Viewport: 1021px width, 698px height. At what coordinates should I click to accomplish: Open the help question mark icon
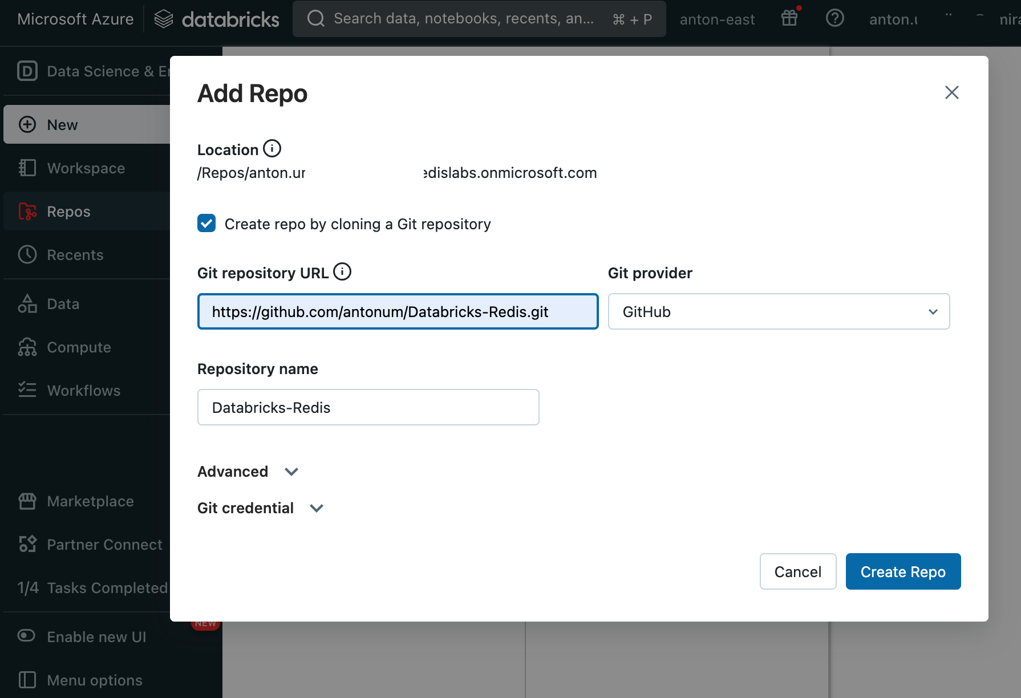tap(834, 18)
